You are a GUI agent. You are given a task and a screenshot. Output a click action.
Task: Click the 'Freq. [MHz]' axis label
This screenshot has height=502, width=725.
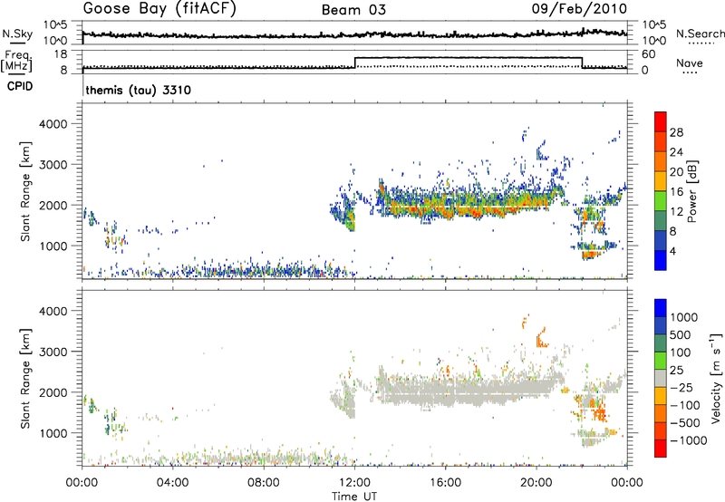(x=16, y=62)
